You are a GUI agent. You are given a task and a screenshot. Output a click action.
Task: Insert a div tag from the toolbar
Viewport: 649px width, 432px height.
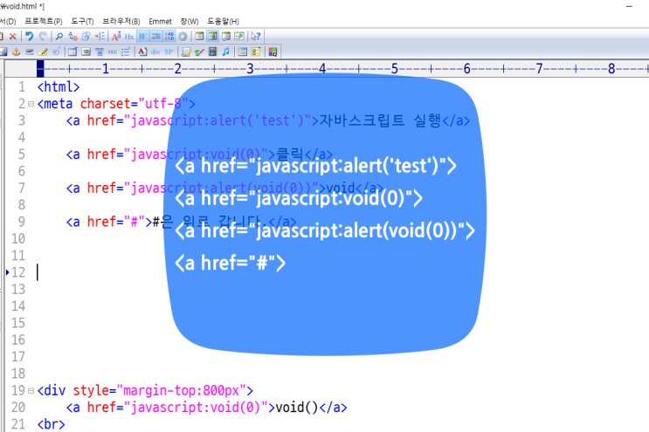pos(155,52)
